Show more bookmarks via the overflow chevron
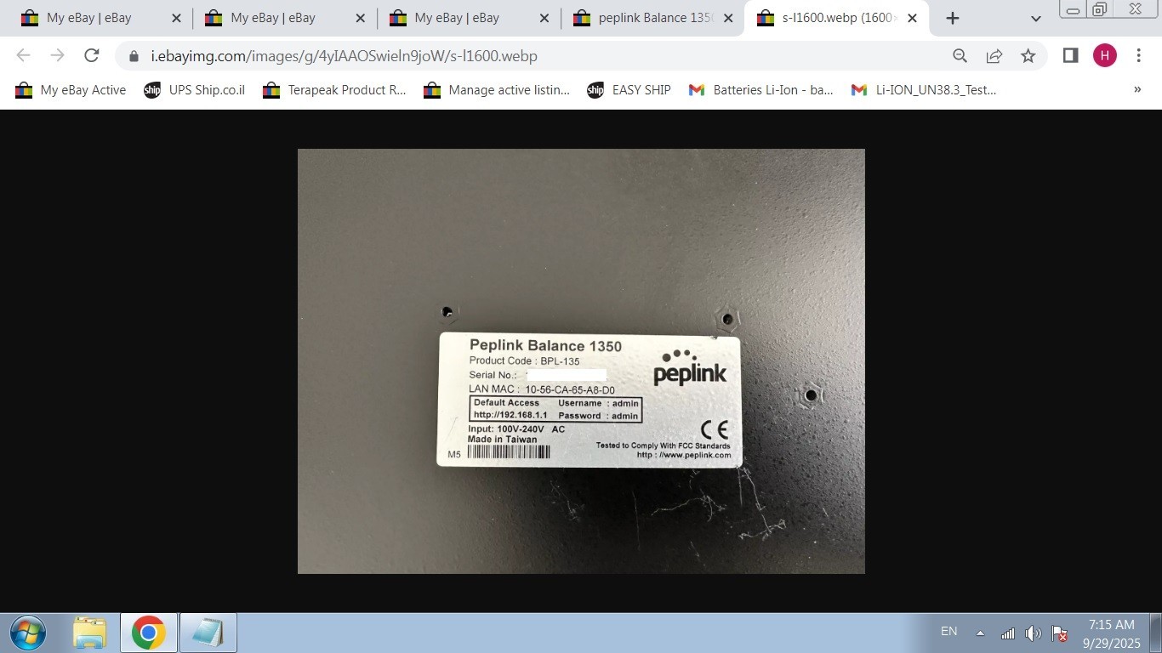Image resolution: width=1162 pixels, height=653 pixels. [1137, 89]
